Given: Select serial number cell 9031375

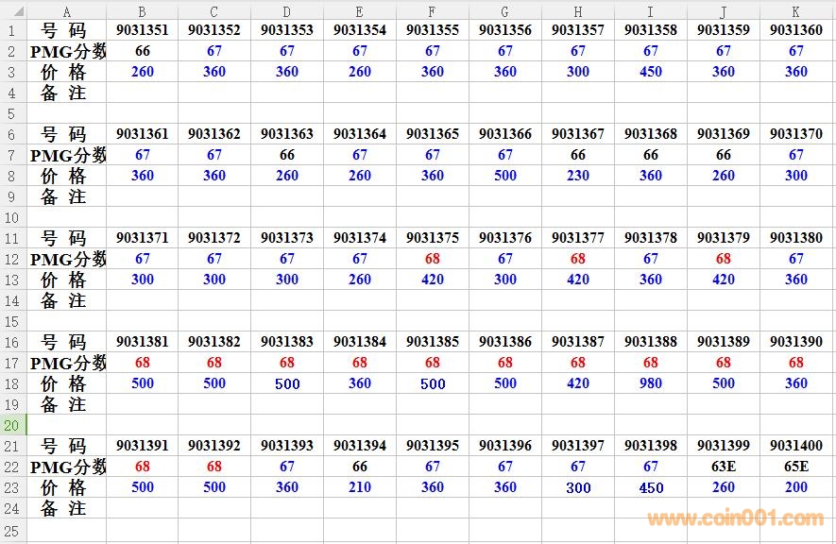Looking at the screenshot, I should (x=432, y=238).
